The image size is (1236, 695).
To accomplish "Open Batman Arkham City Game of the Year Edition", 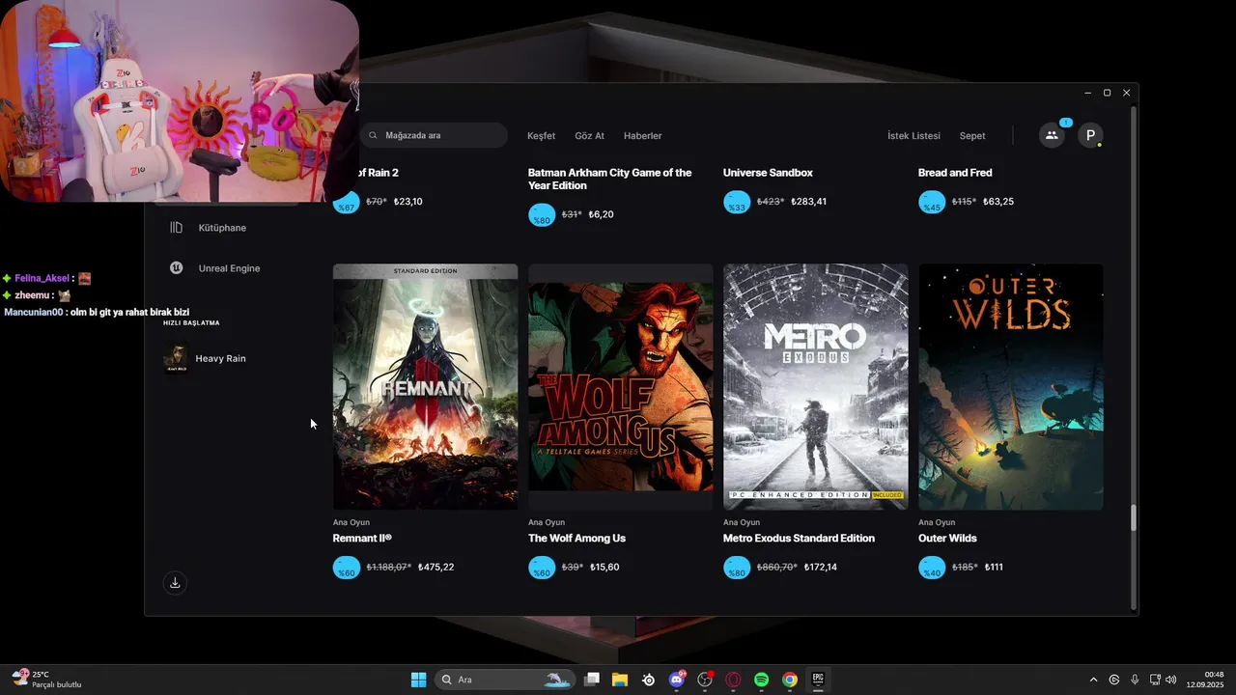I will (609, 179).
